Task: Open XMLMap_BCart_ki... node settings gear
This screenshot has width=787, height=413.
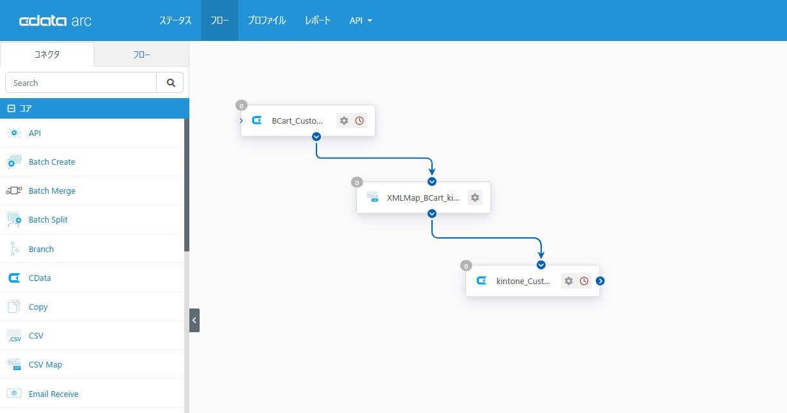Action: coord(475,198)
